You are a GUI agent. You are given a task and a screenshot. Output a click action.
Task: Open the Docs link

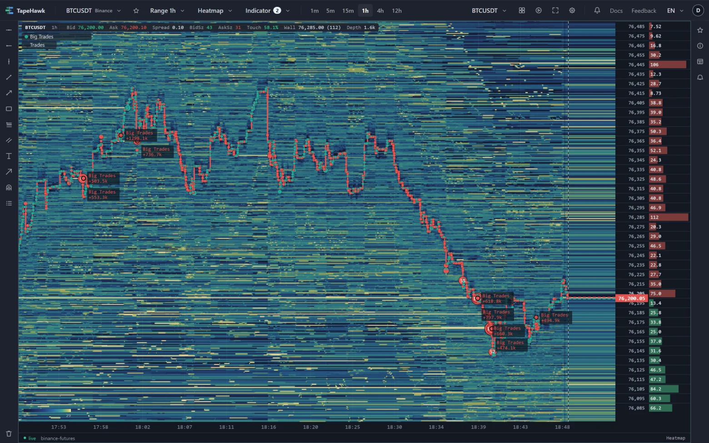tap(616, 10)
